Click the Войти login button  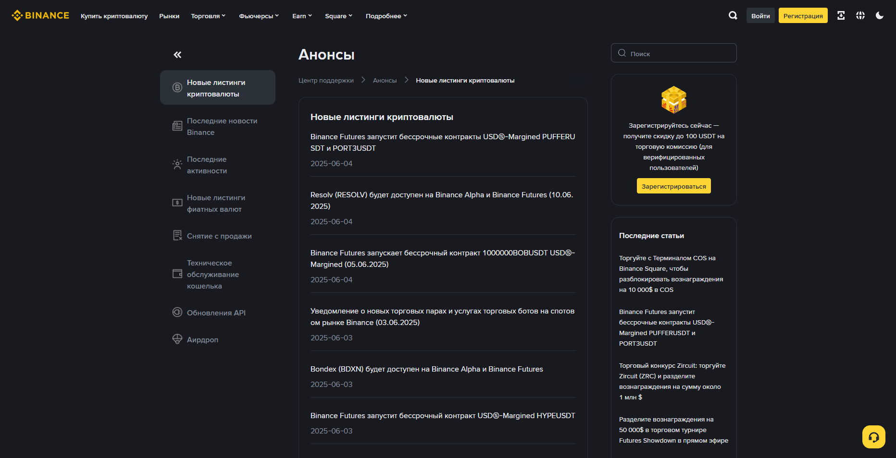[760, 15]
